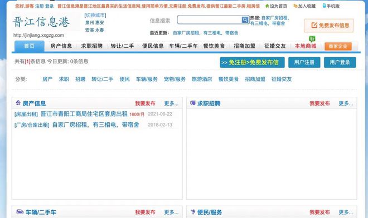The width and height of the screenshot is (368, 218).
Task: Click the 设为首页 house icon
Action: [x=267, y=6]
